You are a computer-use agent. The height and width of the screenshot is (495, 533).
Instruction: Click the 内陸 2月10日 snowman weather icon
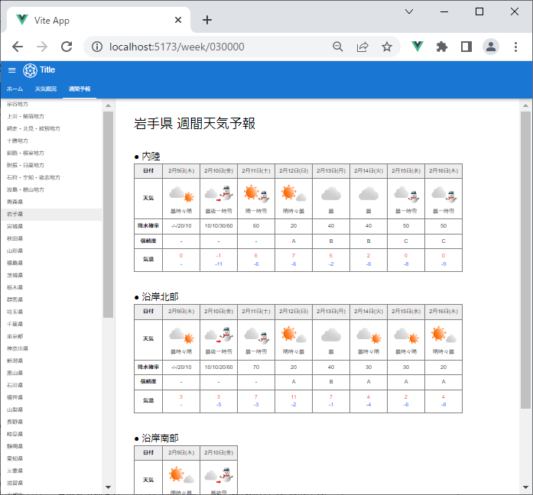(219, 193)
